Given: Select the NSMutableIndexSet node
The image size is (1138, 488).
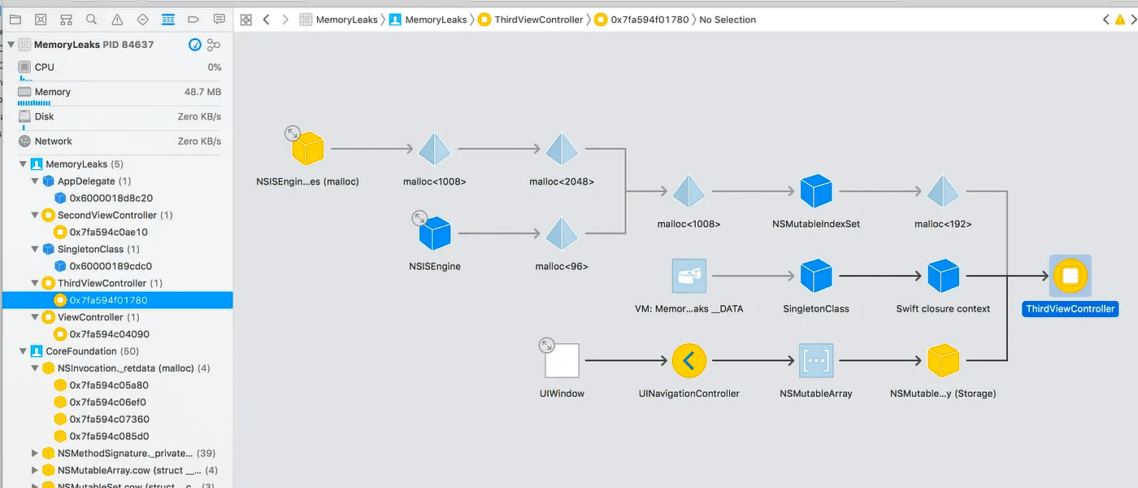Looking at the screenshot, I should [815, 192].
